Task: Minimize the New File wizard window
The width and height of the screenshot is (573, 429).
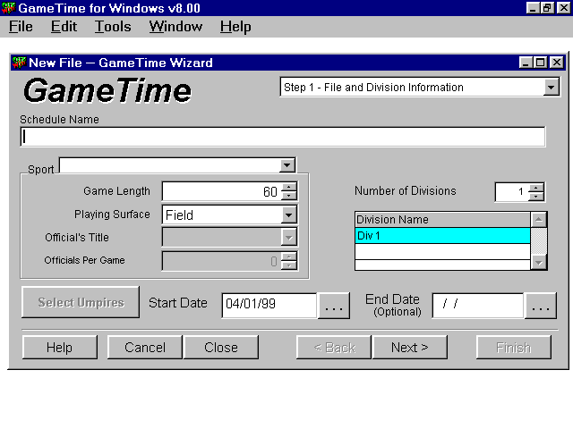Action: click(x=526, y=63)
